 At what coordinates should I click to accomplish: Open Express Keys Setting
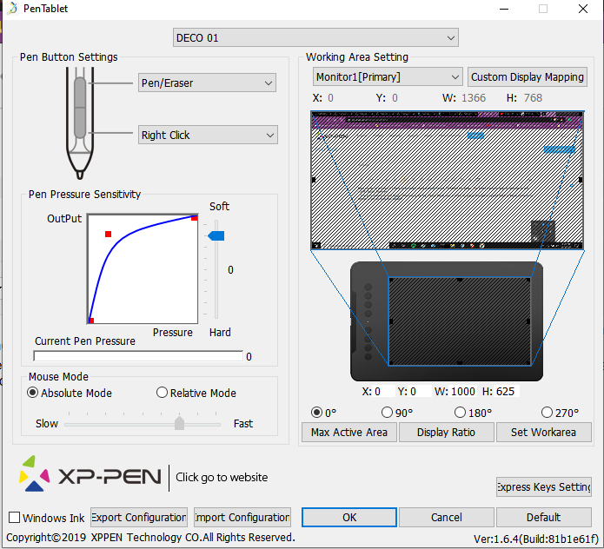click(544, 486)
